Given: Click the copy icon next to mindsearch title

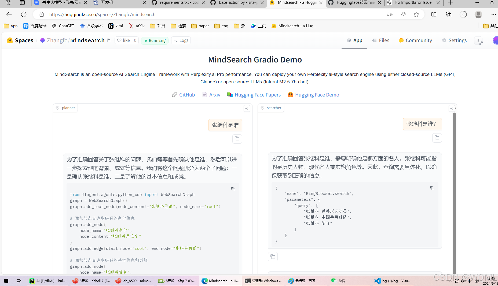Looking at the screenshot, I should pos(108,40).
